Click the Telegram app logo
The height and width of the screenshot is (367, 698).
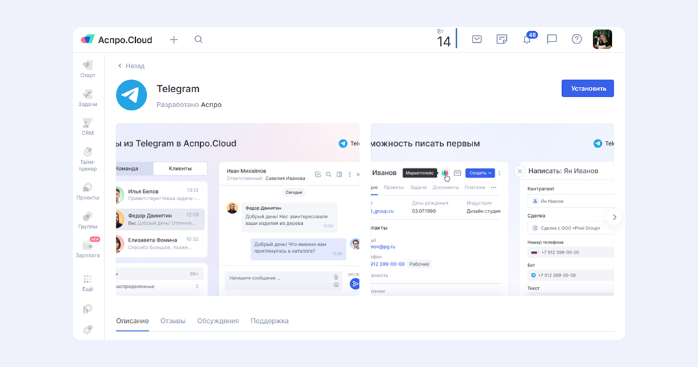tap(131, 95)
